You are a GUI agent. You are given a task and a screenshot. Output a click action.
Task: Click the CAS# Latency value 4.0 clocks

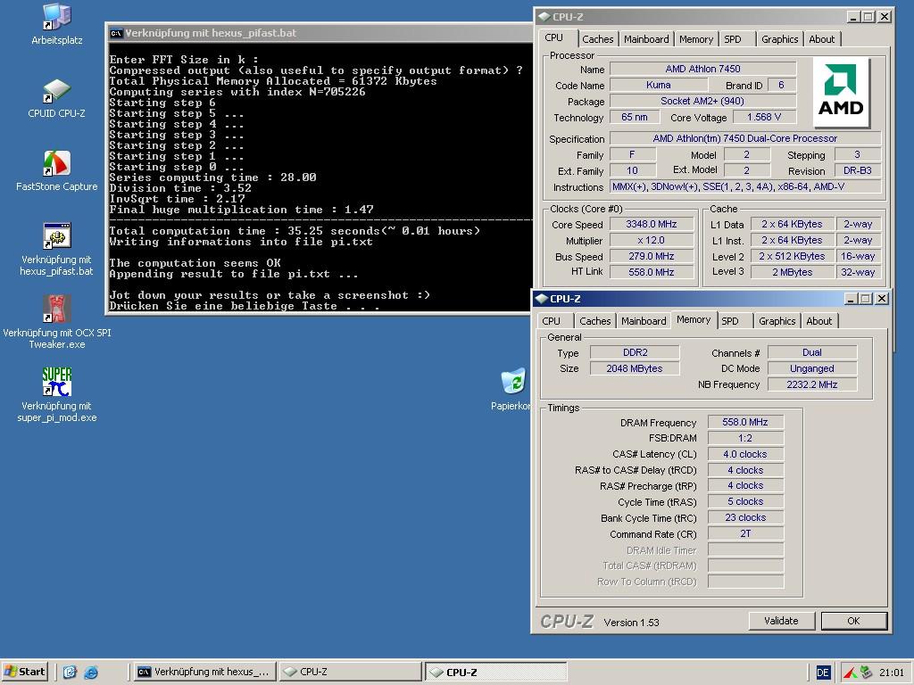(x=745, y=454)
